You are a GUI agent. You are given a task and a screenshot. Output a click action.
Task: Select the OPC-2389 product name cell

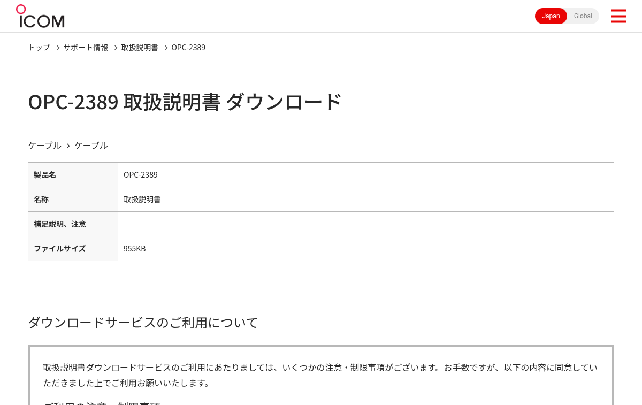[x=366, y=175]
